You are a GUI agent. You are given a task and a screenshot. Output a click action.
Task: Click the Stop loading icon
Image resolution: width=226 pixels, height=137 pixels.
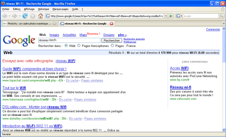click(33, 16)
